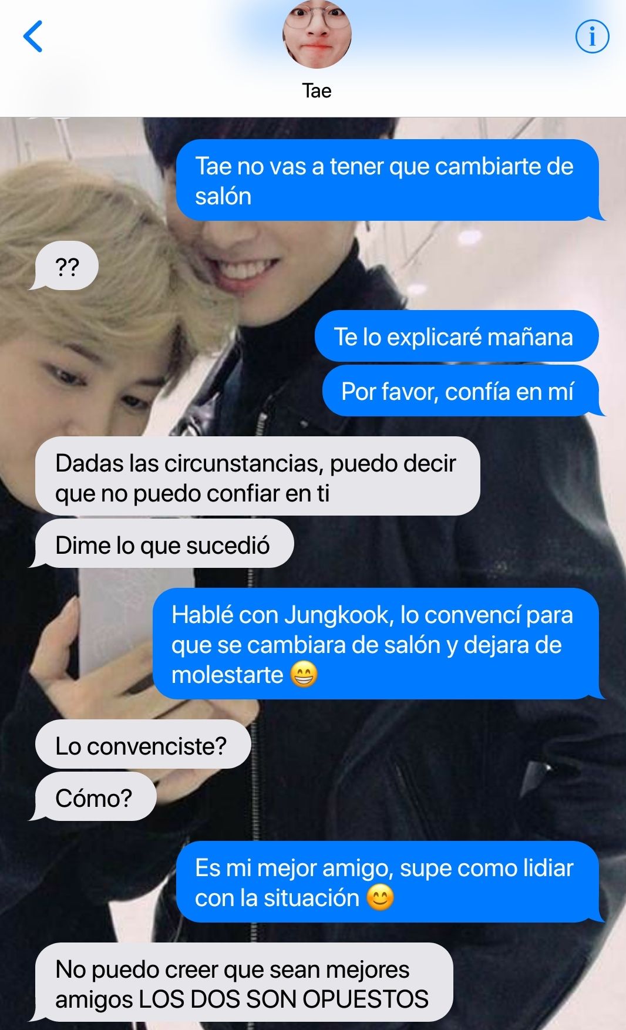Screen dimensions: 626x1030
Task: Tap the word 'Jungkook' in the message
Action: (x=337, y=615)
